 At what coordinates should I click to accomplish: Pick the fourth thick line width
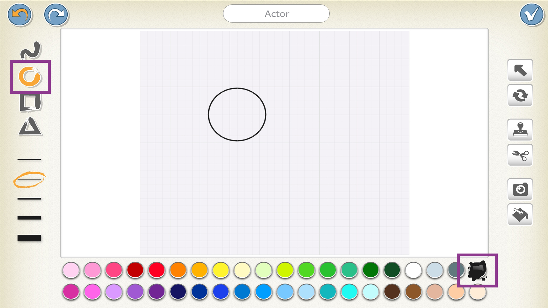pos(29,218)
